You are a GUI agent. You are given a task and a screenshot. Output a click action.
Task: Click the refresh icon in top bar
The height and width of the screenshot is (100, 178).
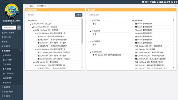151,2
